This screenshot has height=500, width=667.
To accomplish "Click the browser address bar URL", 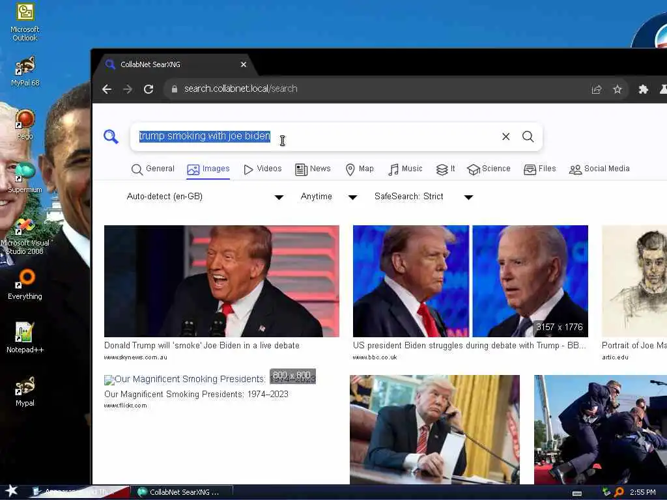I will pyautogui.click(x=241, y=89).
